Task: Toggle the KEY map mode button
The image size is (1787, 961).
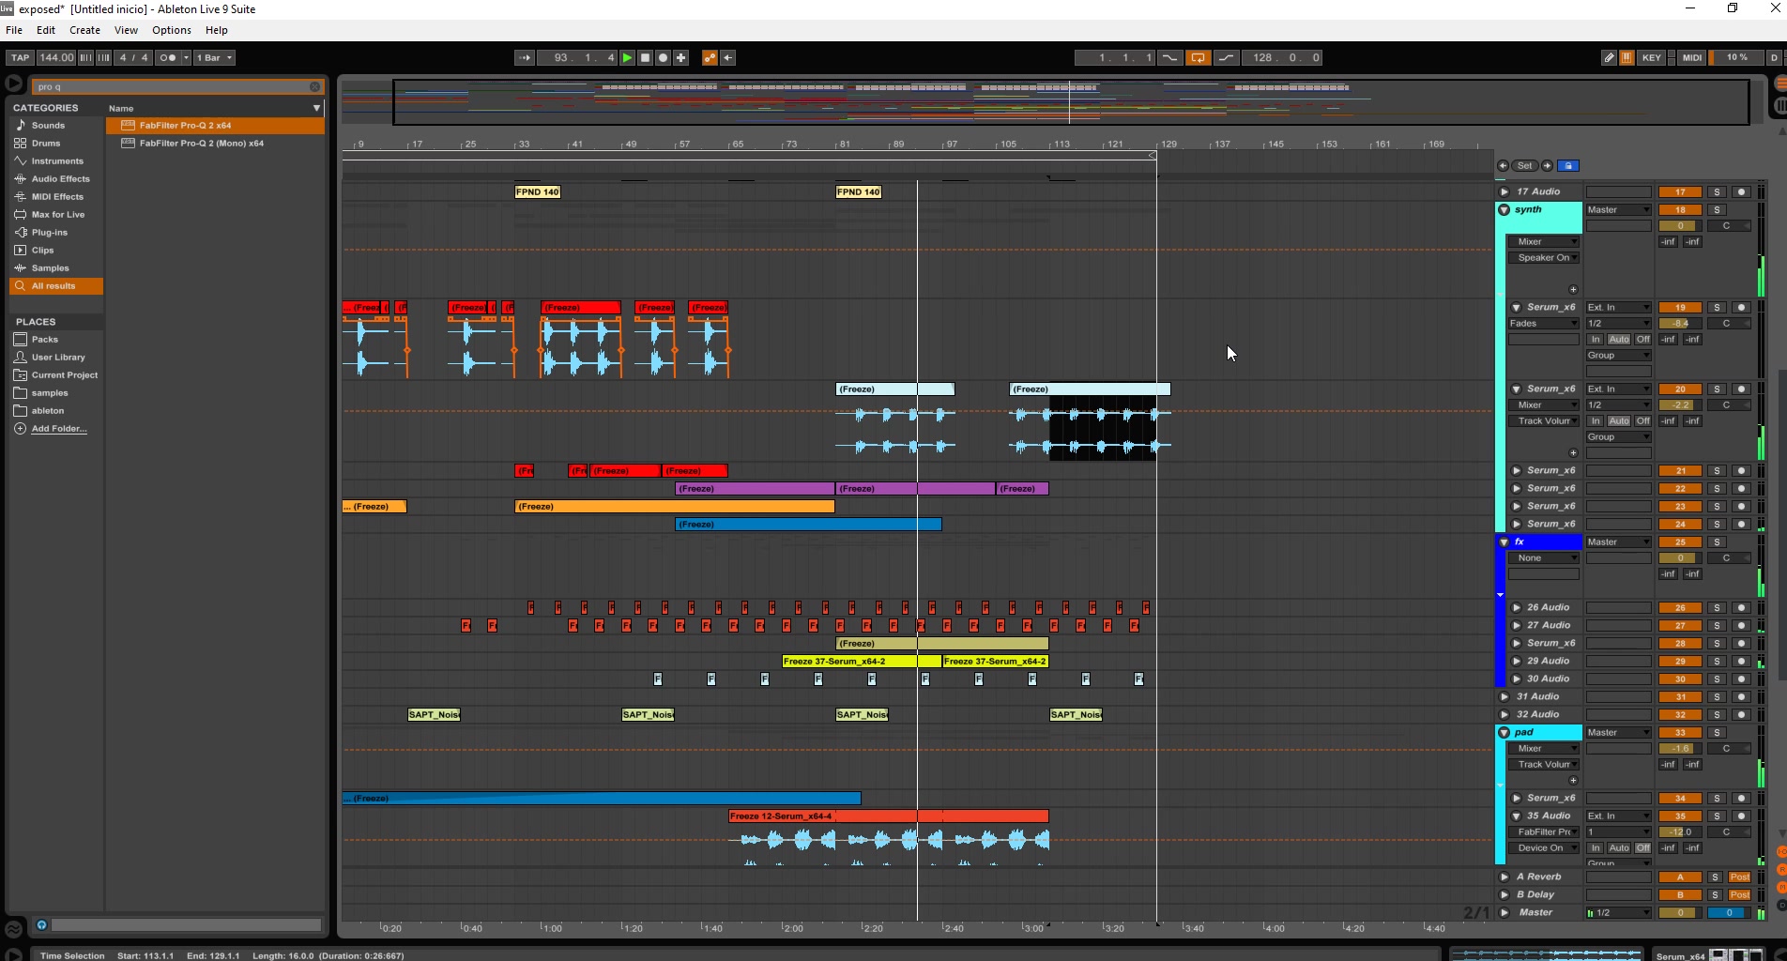Action: click(1652, 58)
